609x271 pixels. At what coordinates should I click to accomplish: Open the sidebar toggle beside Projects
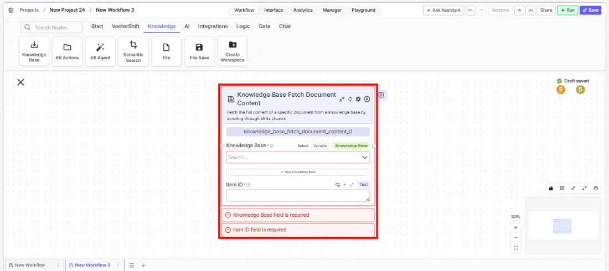11,10
